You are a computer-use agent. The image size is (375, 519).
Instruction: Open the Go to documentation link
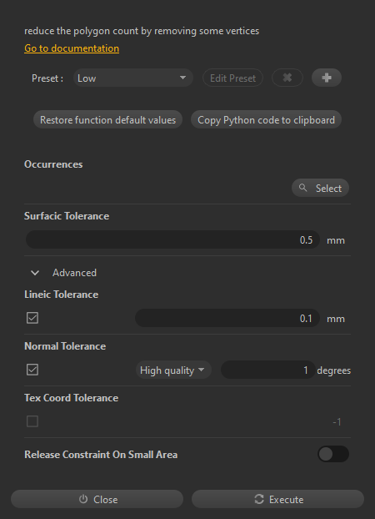[x=72, y=48]
